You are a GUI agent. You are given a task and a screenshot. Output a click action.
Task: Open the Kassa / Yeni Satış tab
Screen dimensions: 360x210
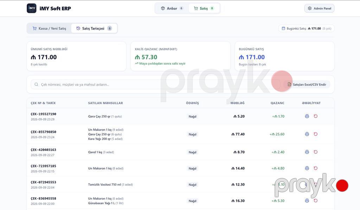49,28
